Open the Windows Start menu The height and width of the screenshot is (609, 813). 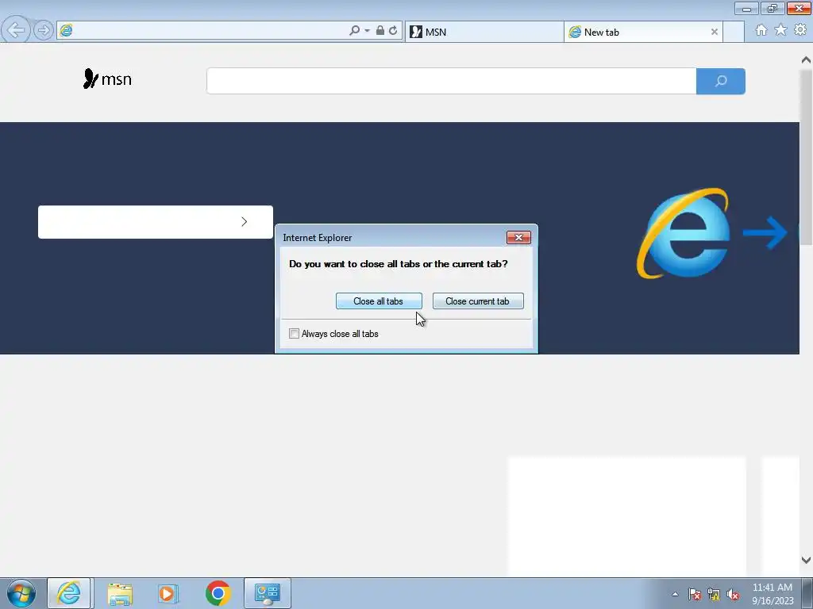click(21, 593)
